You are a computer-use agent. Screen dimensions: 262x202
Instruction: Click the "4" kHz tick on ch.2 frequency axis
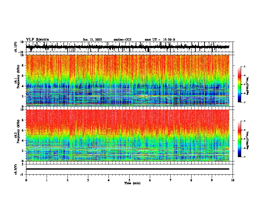[x=23, y=141]
